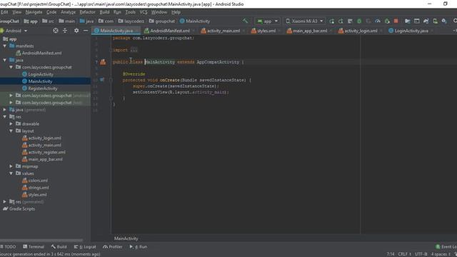Toggle the Logcat tool window

85,247
